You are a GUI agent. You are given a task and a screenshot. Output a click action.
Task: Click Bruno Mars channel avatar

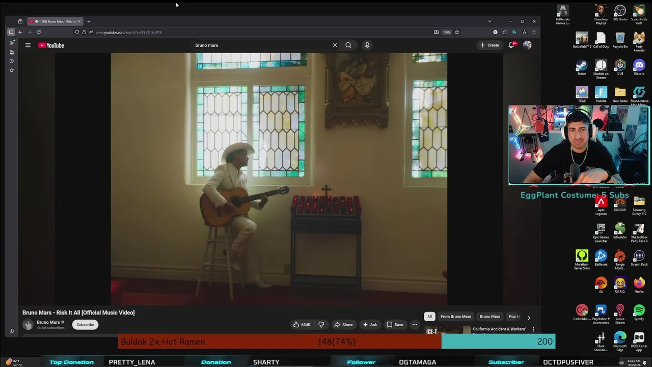tap(28, 325)
